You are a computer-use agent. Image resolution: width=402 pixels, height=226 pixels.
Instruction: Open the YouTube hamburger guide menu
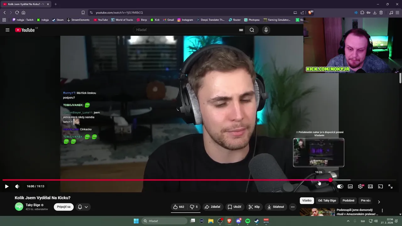(x=8, y=30)
